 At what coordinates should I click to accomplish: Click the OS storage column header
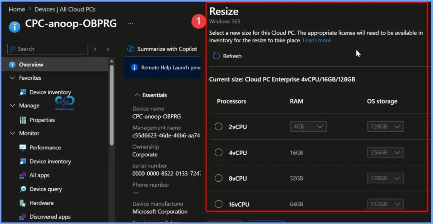[382, 101]
